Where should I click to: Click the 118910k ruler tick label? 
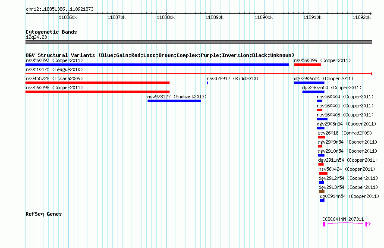312,17
